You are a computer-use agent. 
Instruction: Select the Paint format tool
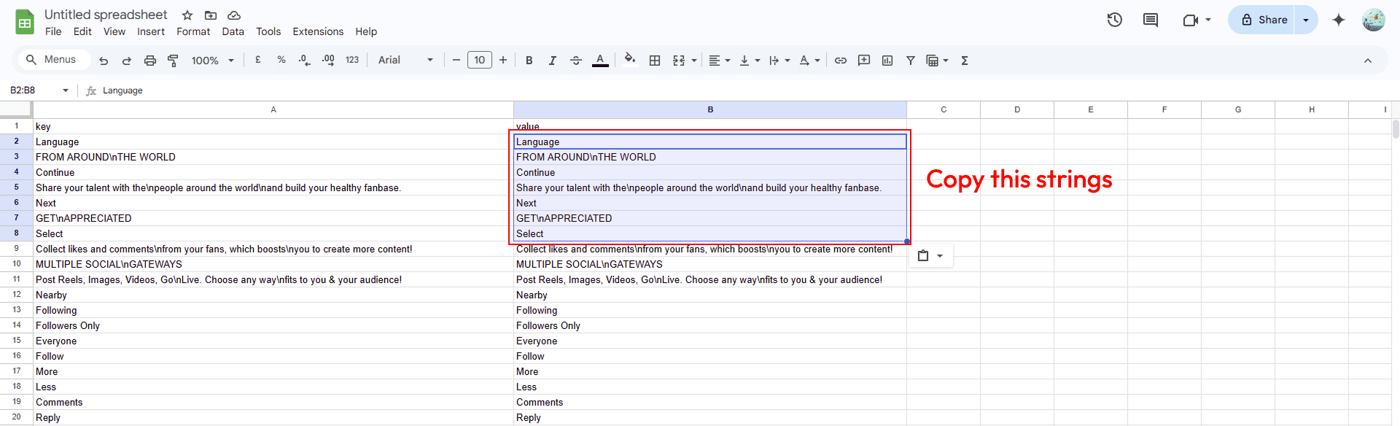click(x=173, y=61)
